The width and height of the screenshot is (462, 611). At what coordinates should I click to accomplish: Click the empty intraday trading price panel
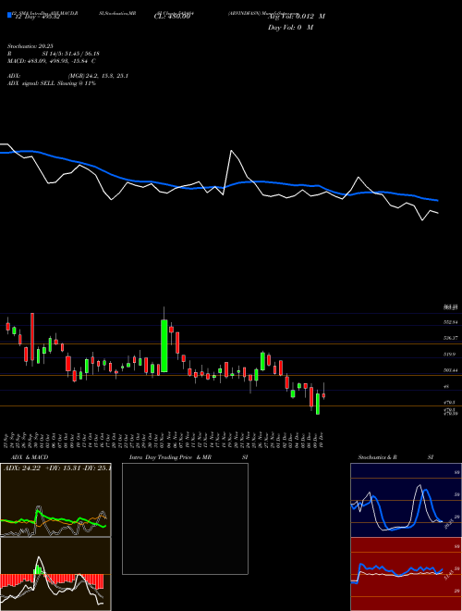[x=185, y=518]
